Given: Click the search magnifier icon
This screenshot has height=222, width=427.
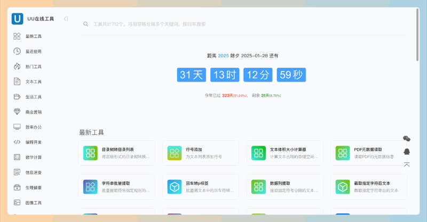Looking at the screenshot, I should (x=85, y=24).
